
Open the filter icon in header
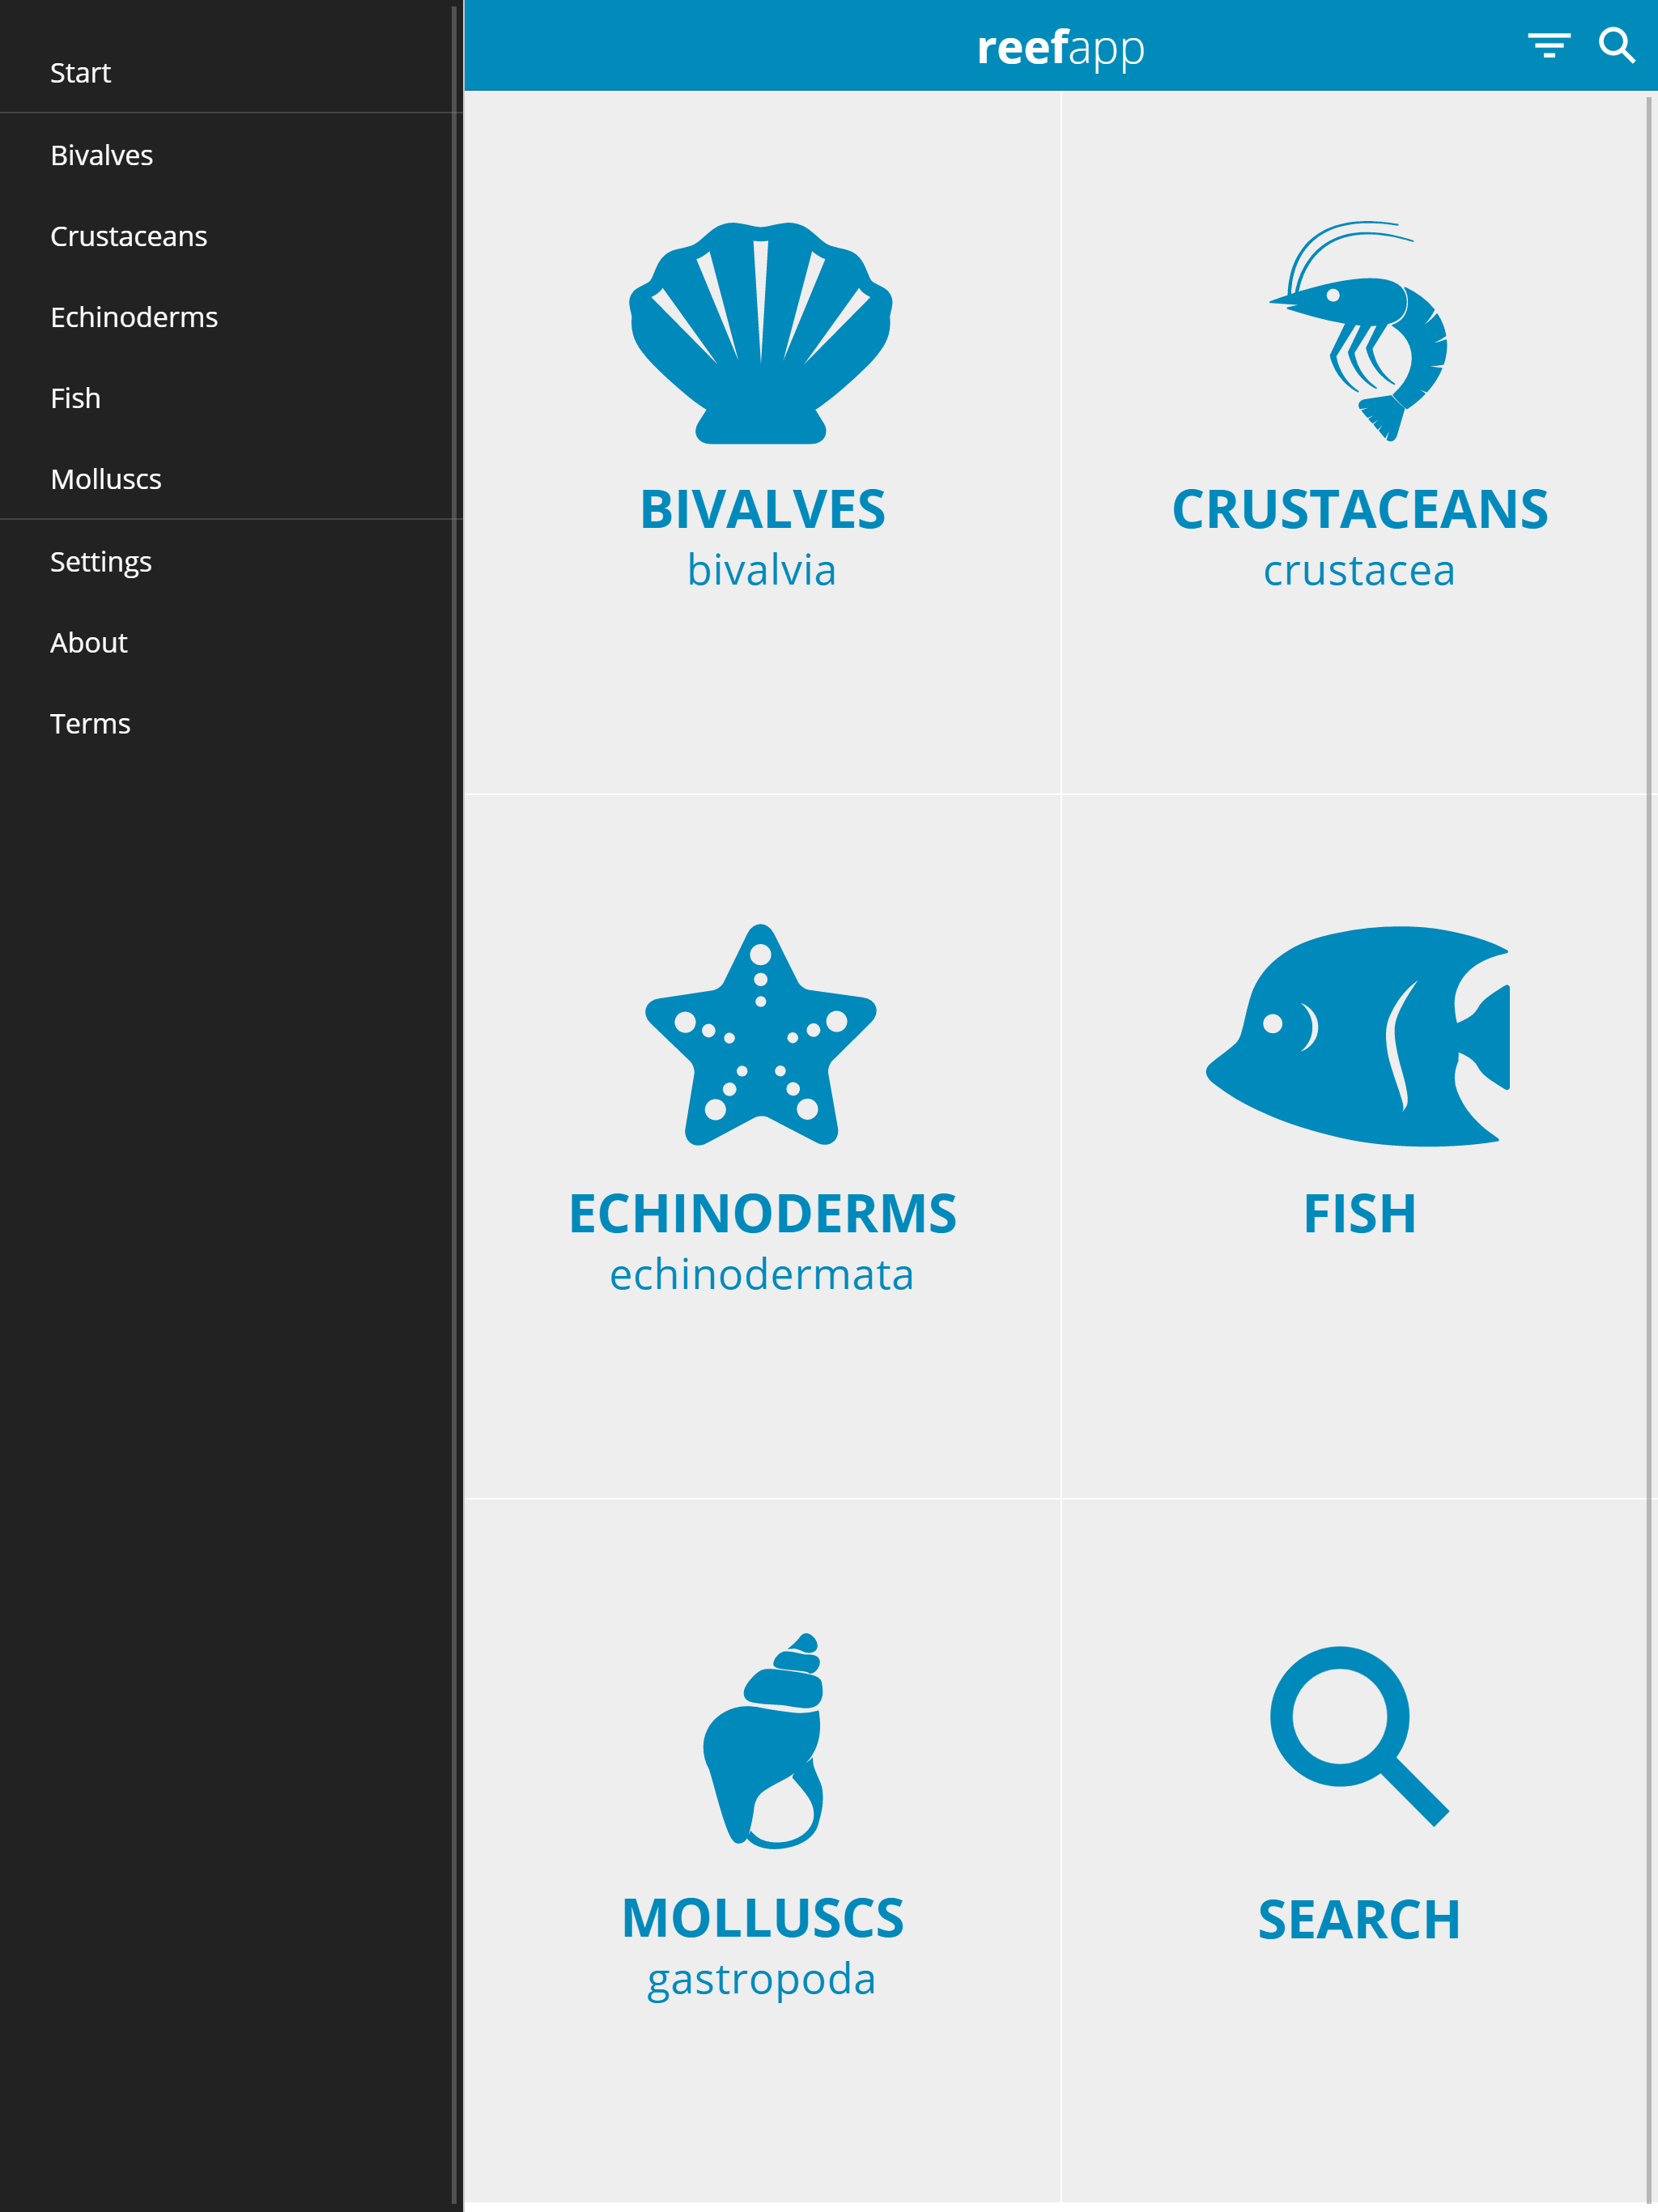(1548, 45)
